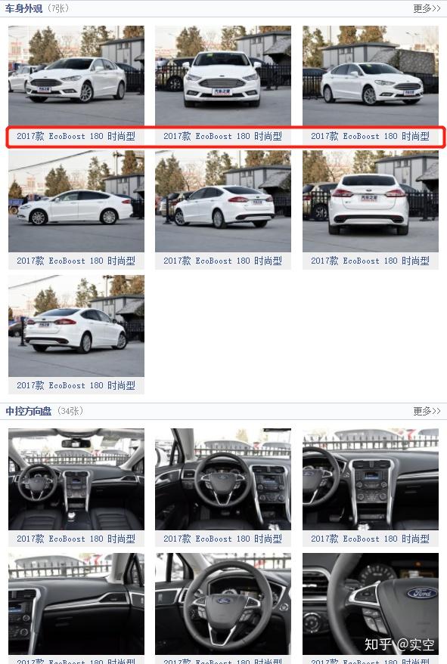Click the 中控方向盘 section heading
Screen dimensions: 447x664
tap(29, 411)
